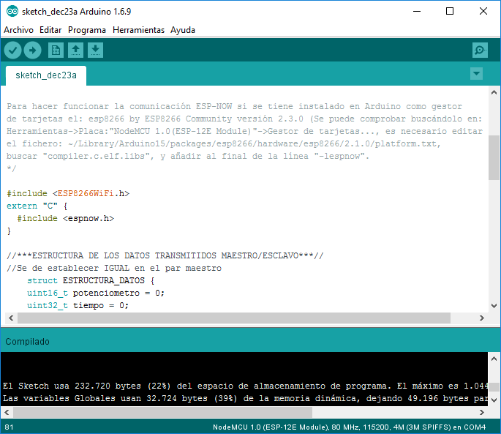
Task: Click the NodeMCU 1.0 board info text
Action: pos(349,427)
